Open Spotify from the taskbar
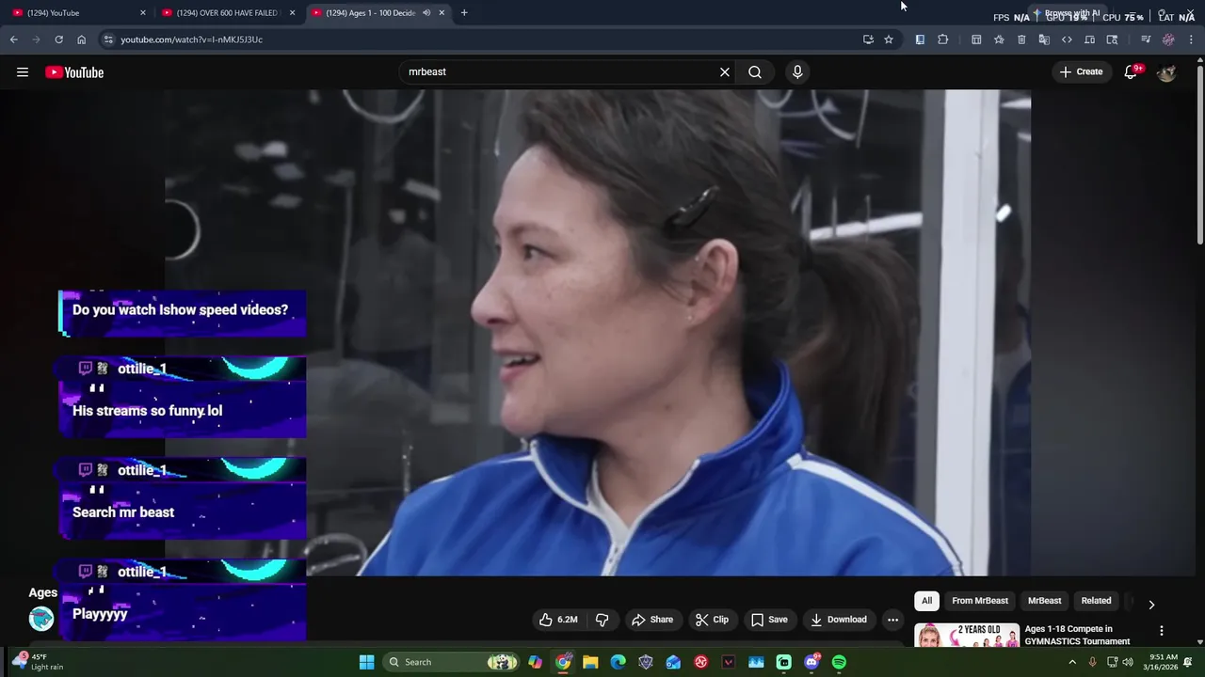1205x677 pixels. click(839, 662)
